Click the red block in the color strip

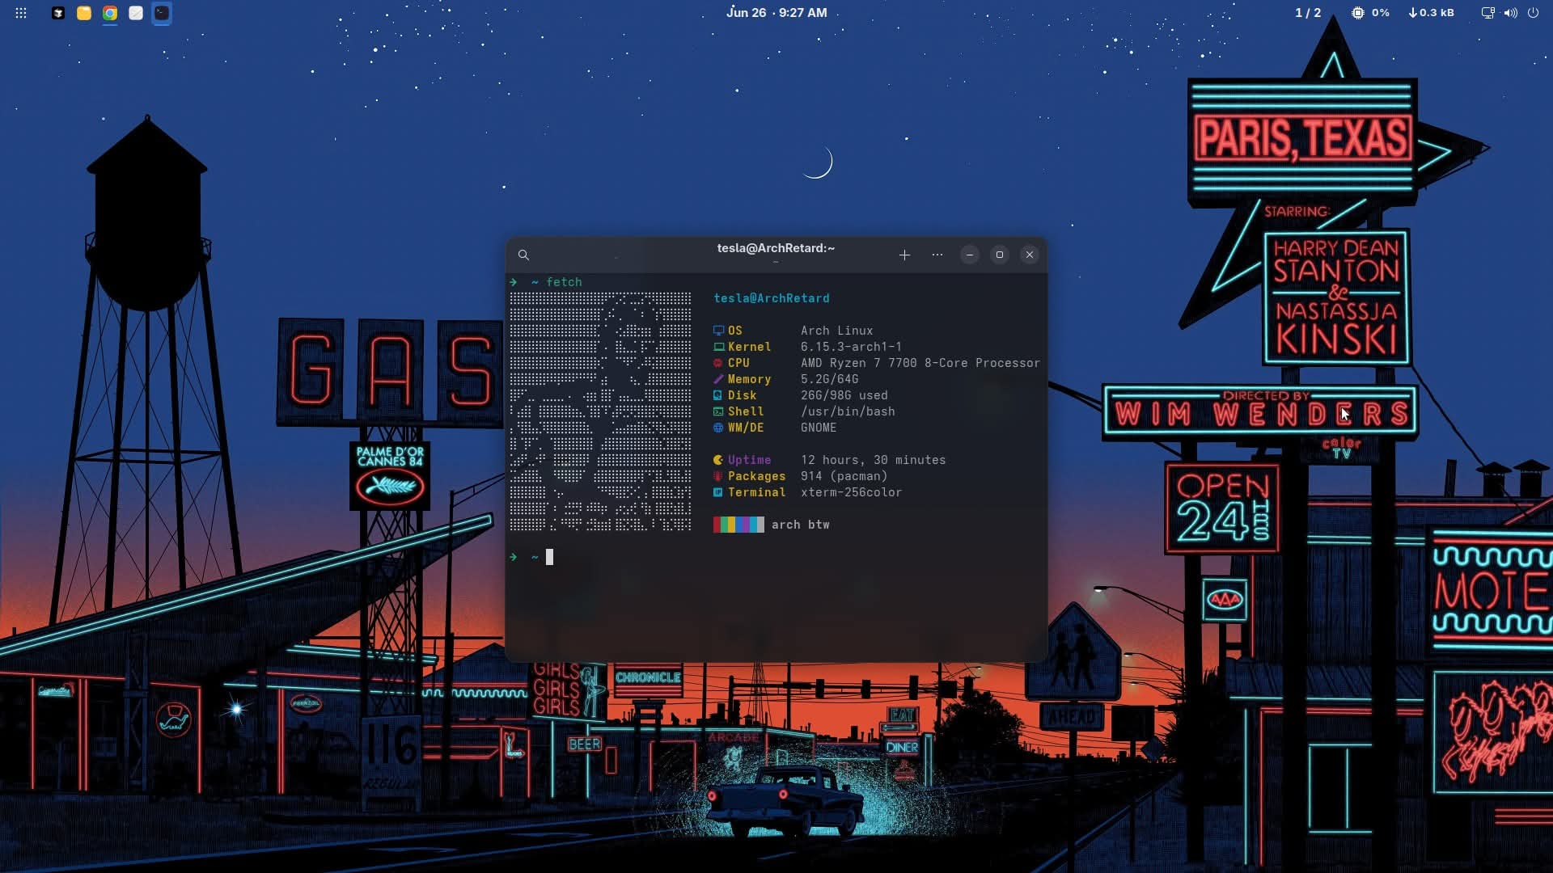coord(717,525)
